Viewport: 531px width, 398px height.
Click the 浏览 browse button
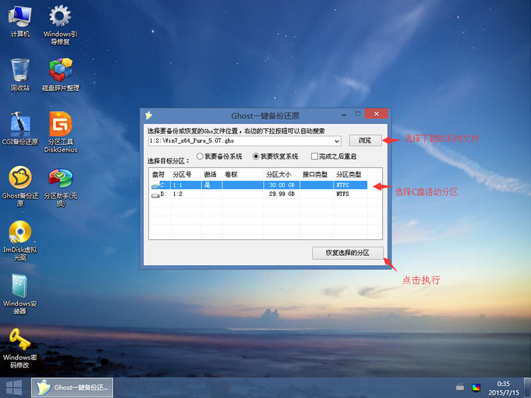(365, 140)
